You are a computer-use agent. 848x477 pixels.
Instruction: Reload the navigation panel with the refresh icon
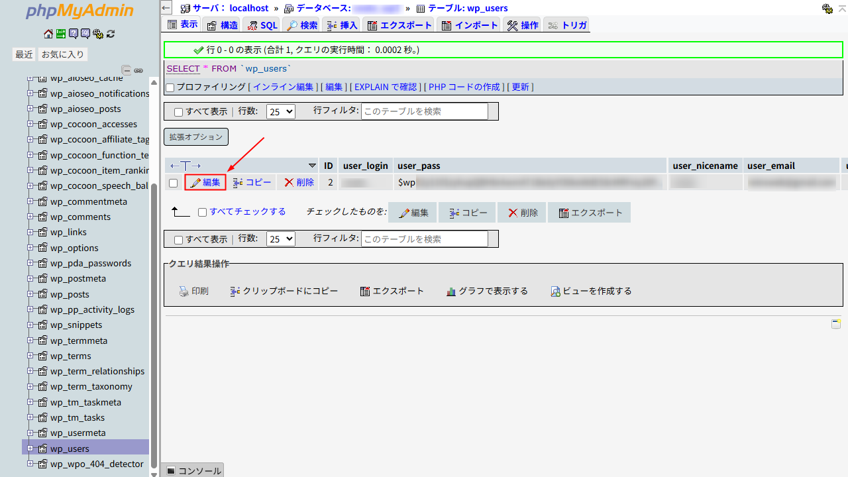click(x=111, y=34)
